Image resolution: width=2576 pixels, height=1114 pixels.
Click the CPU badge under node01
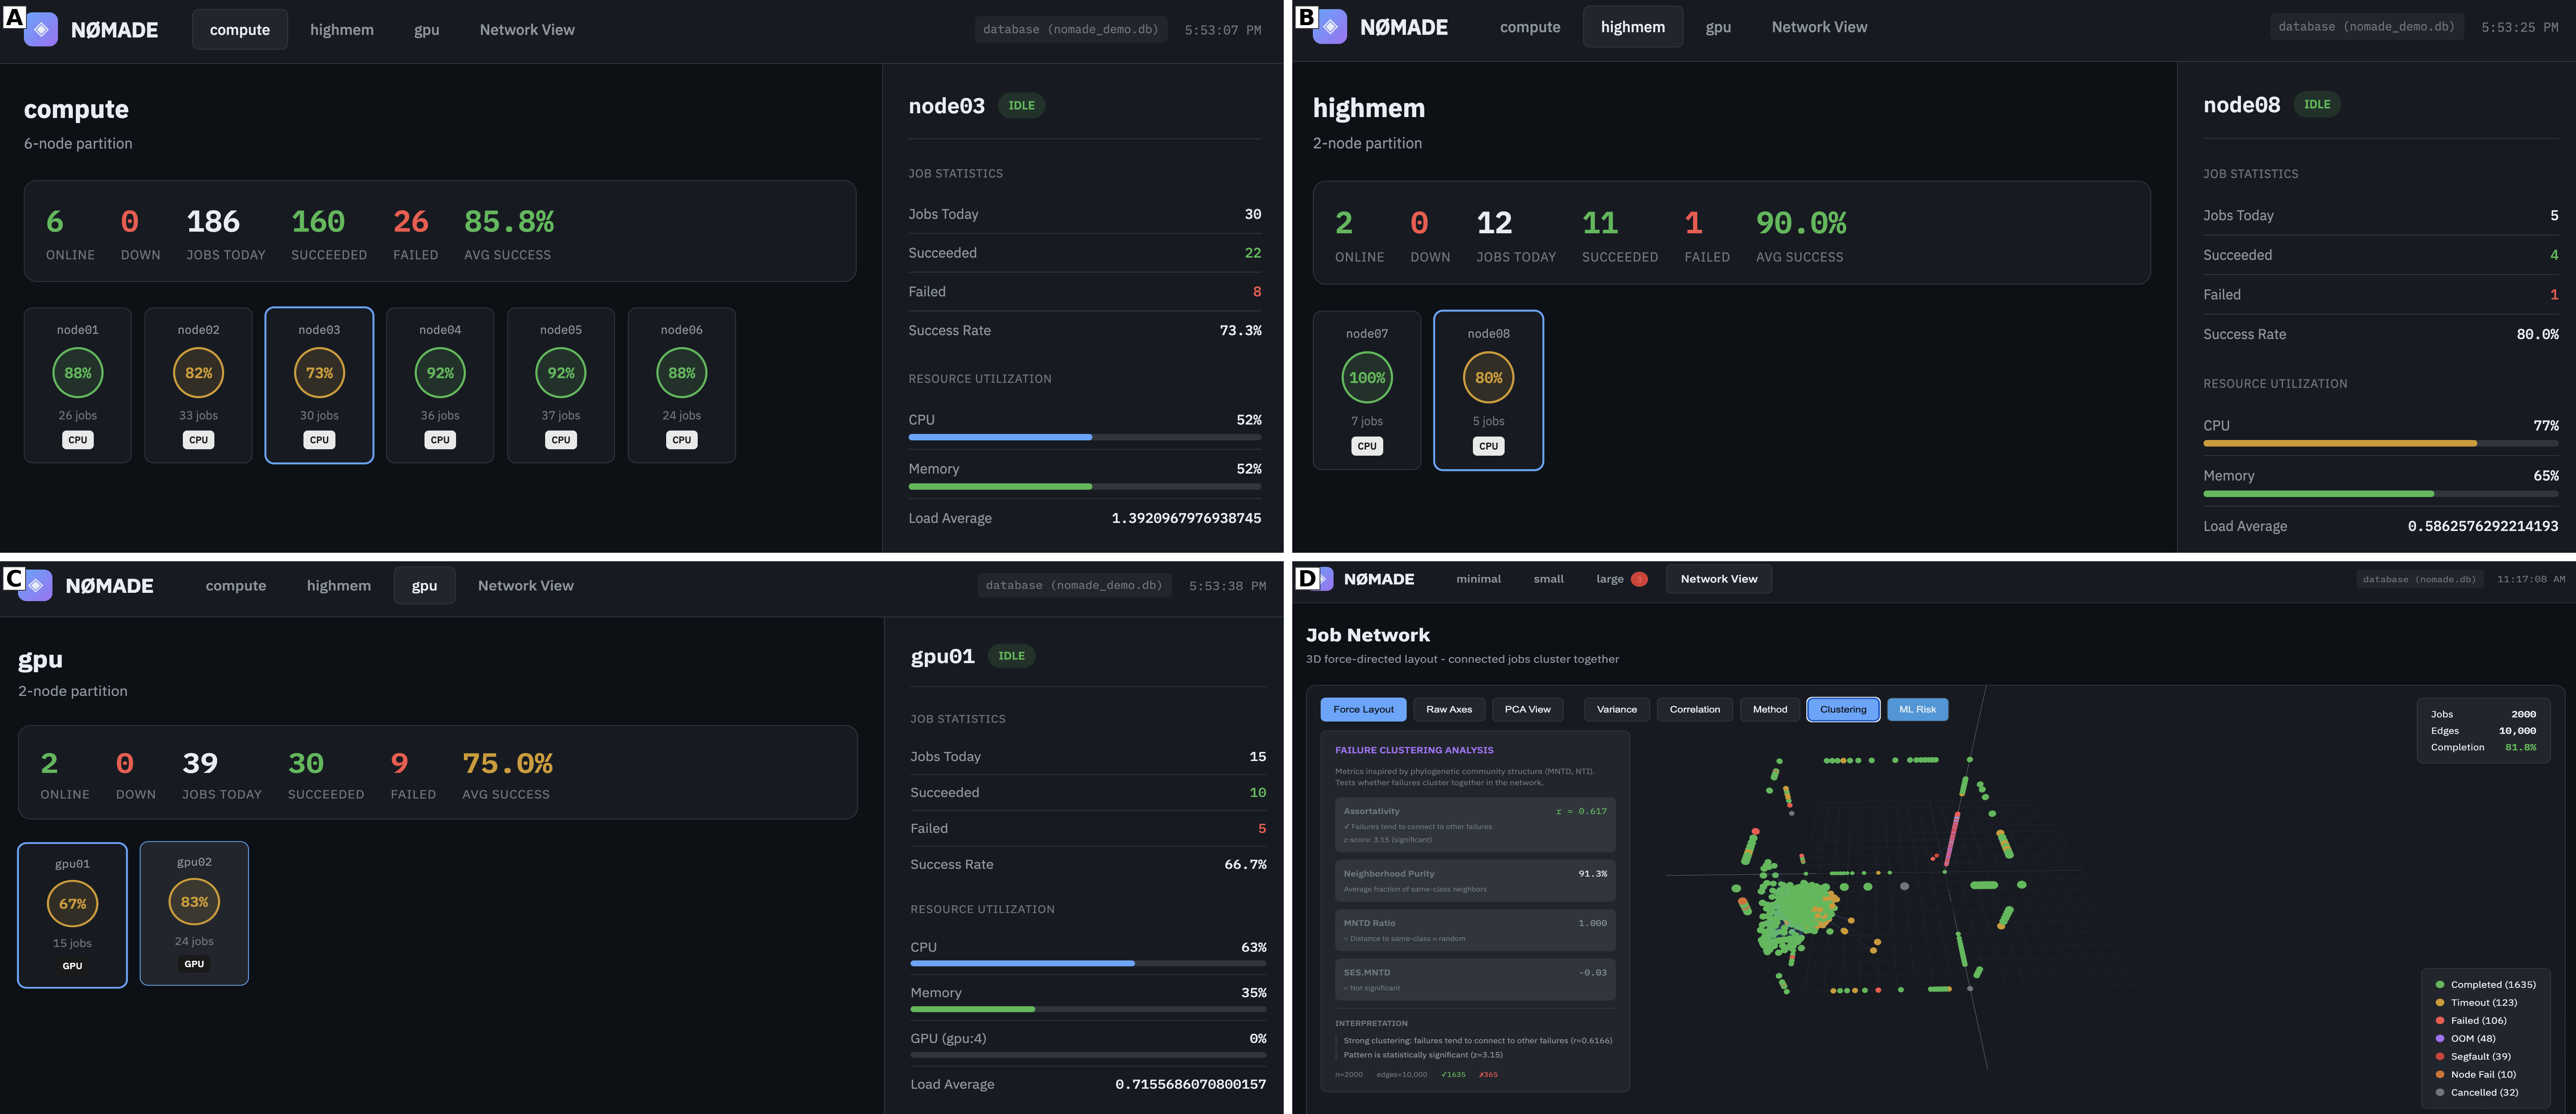(x=77, y=439)
